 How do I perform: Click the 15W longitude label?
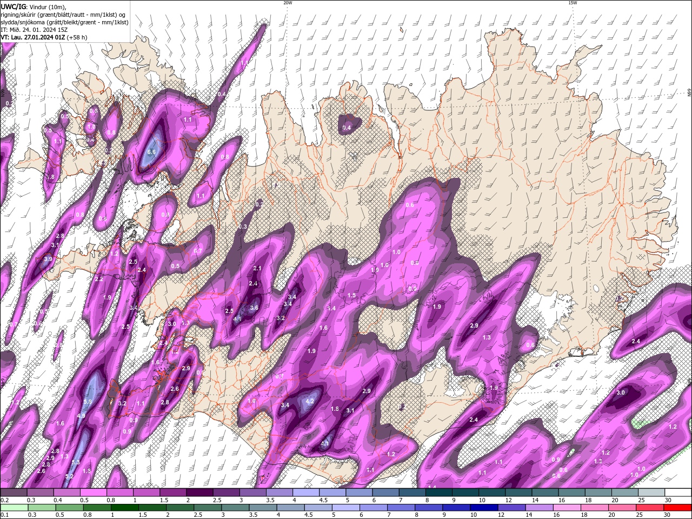point(573,3)
